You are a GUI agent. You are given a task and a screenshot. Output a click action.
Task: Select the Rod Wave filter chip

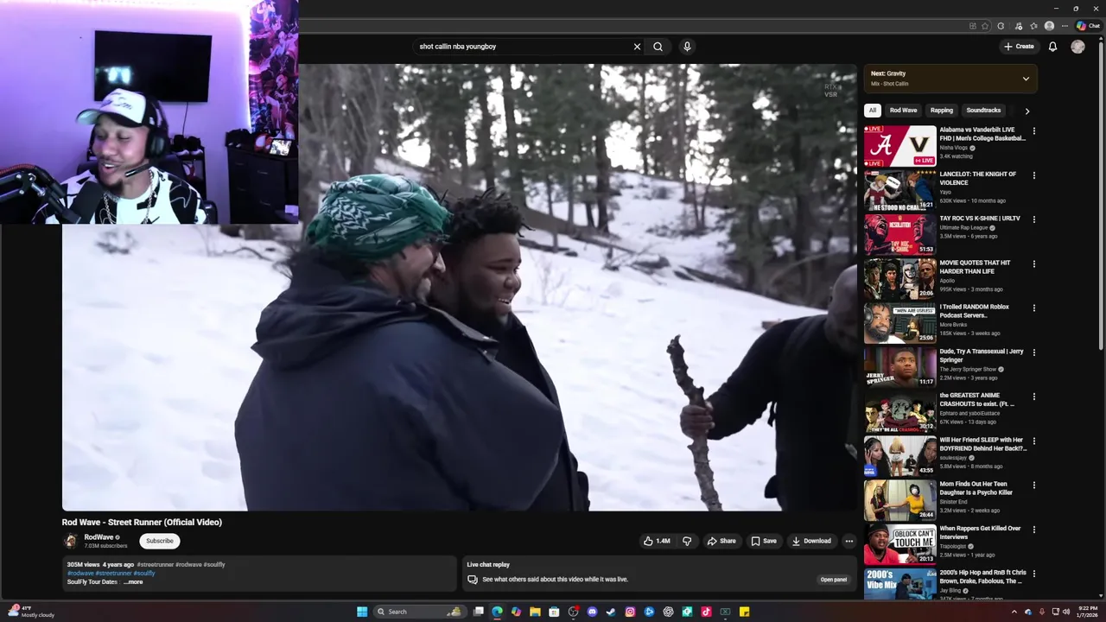(903, 111)
